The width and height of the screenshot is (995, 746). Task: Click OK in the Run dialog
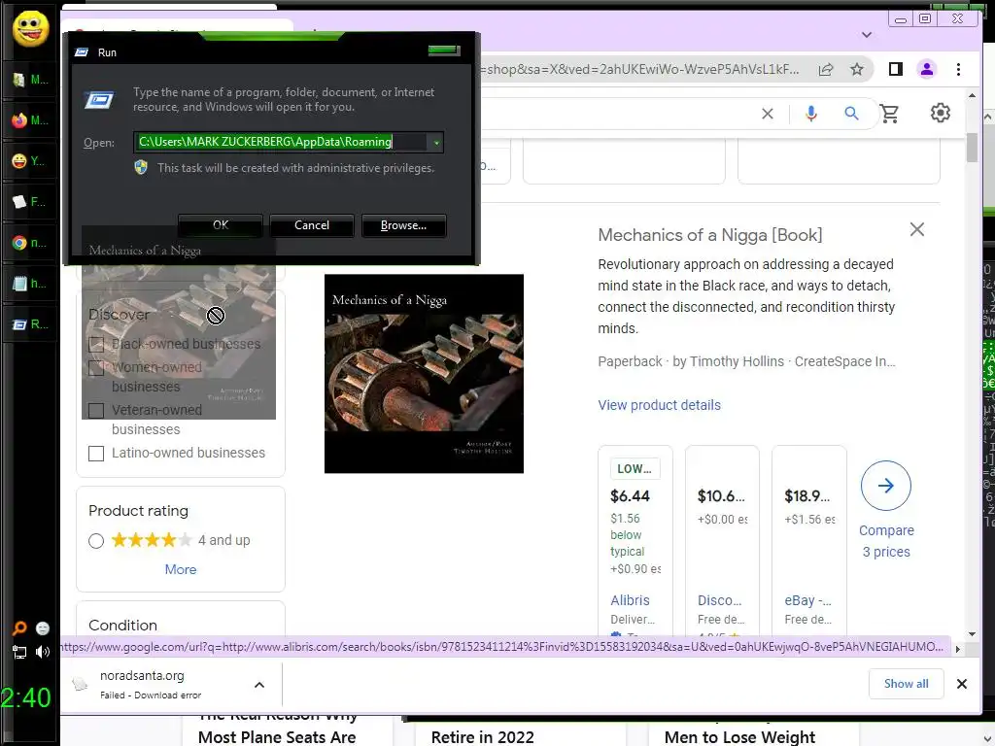[221, 225]
